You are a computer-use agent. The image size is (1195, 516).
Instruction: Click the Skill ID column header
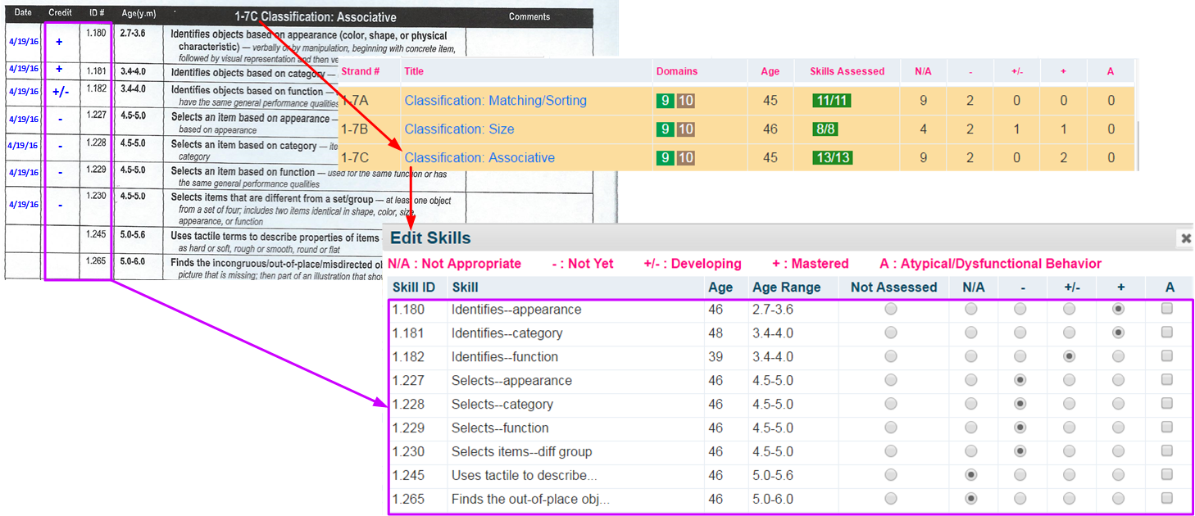[x=414, y=287]
